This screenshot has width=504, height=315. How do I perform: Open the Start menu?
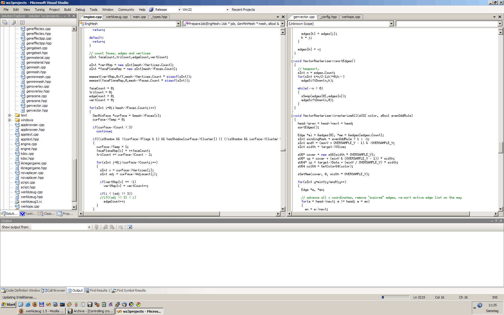8,304
